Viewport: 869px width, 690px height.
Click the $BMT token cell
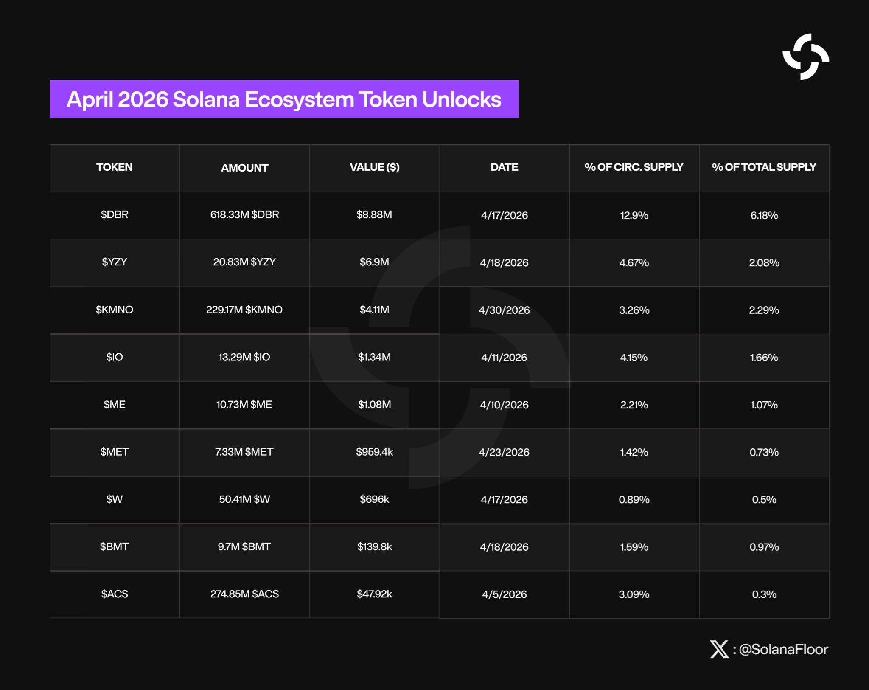pyautogui.click(x=115, y=546)
